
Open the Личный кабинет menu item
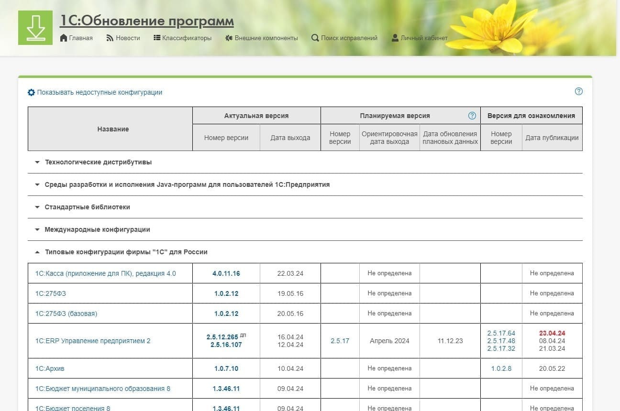click(x=424, y=38)
